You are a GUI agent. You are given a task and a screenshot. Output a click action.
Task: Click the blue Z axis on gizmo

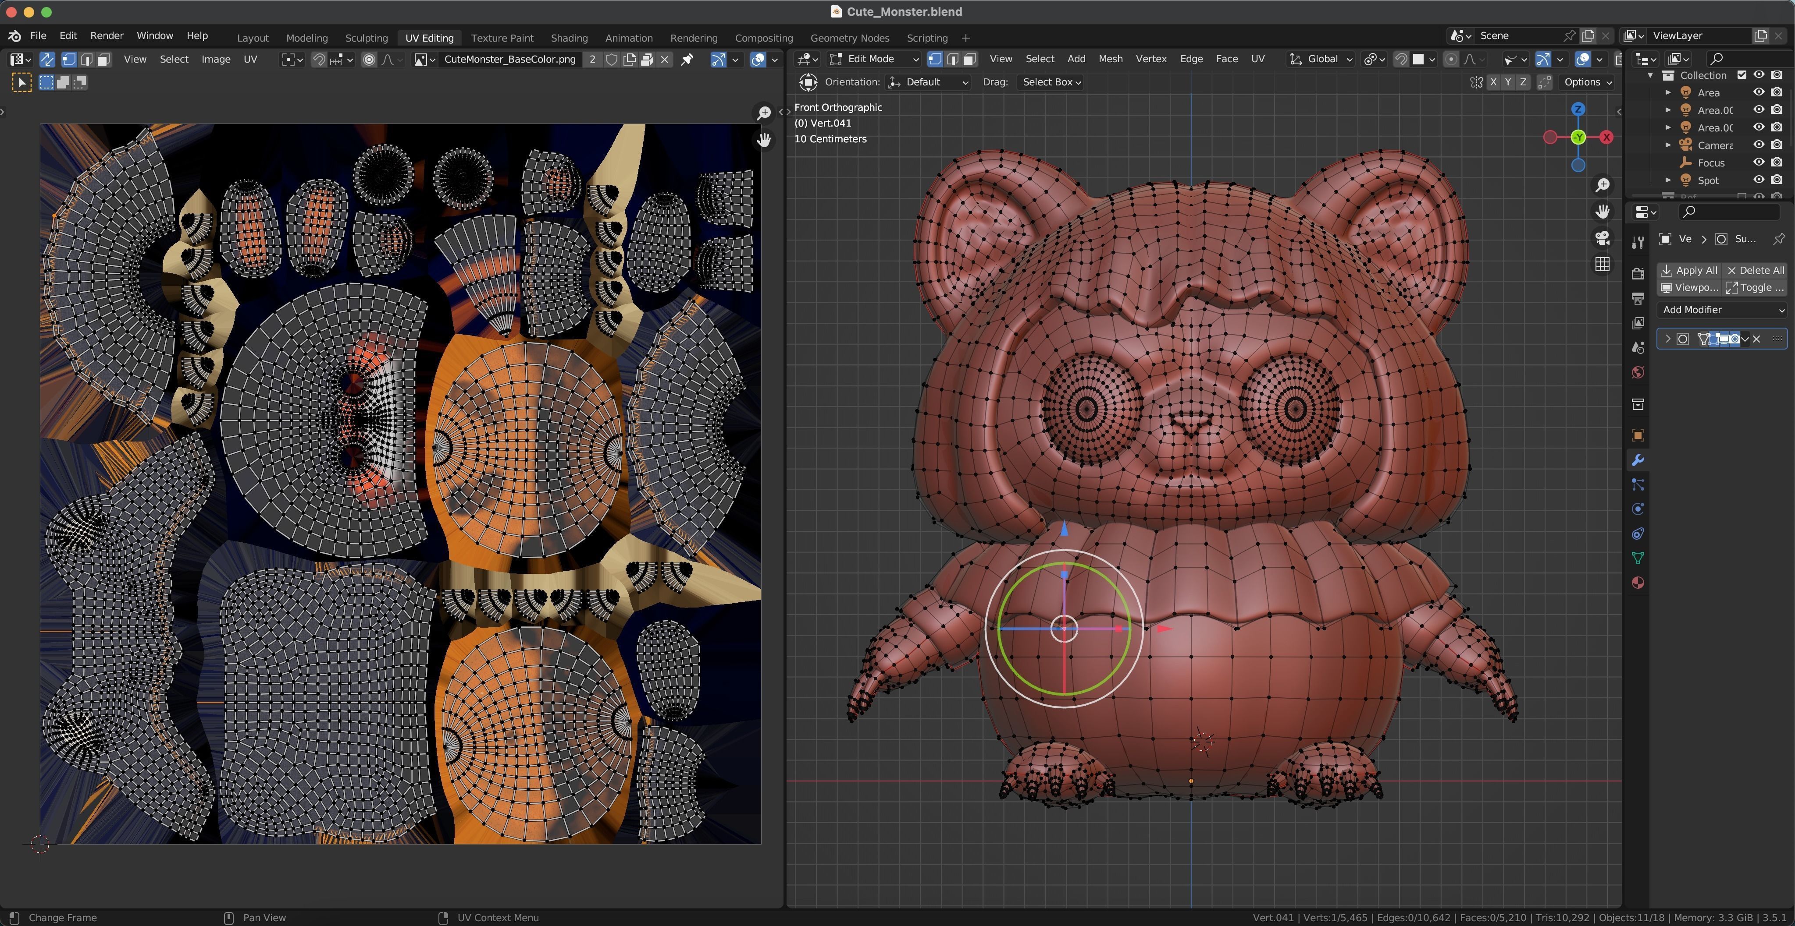click(1578, 110)
